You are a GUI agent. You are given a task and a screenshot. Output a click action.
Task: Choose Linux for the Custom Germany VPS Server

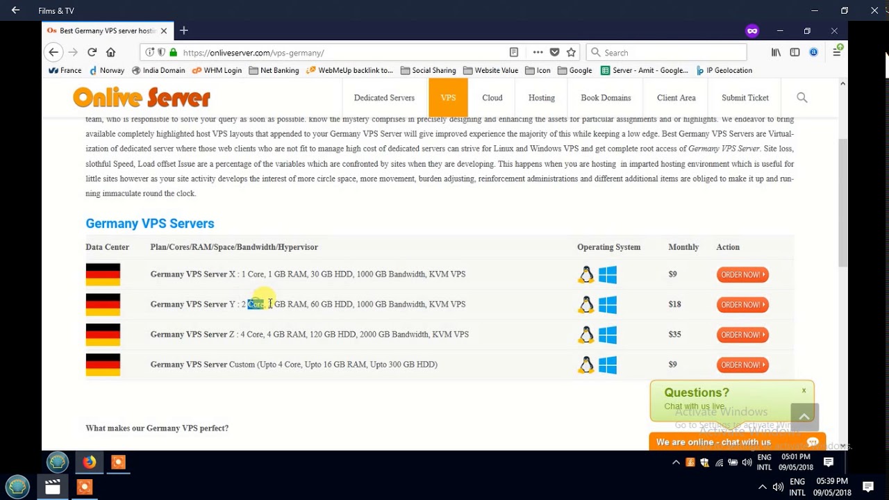(x=586, y=365)
